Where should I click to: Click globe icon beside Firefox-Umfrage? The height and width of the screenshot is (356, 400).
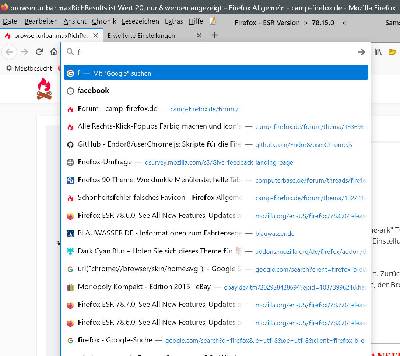70,162
